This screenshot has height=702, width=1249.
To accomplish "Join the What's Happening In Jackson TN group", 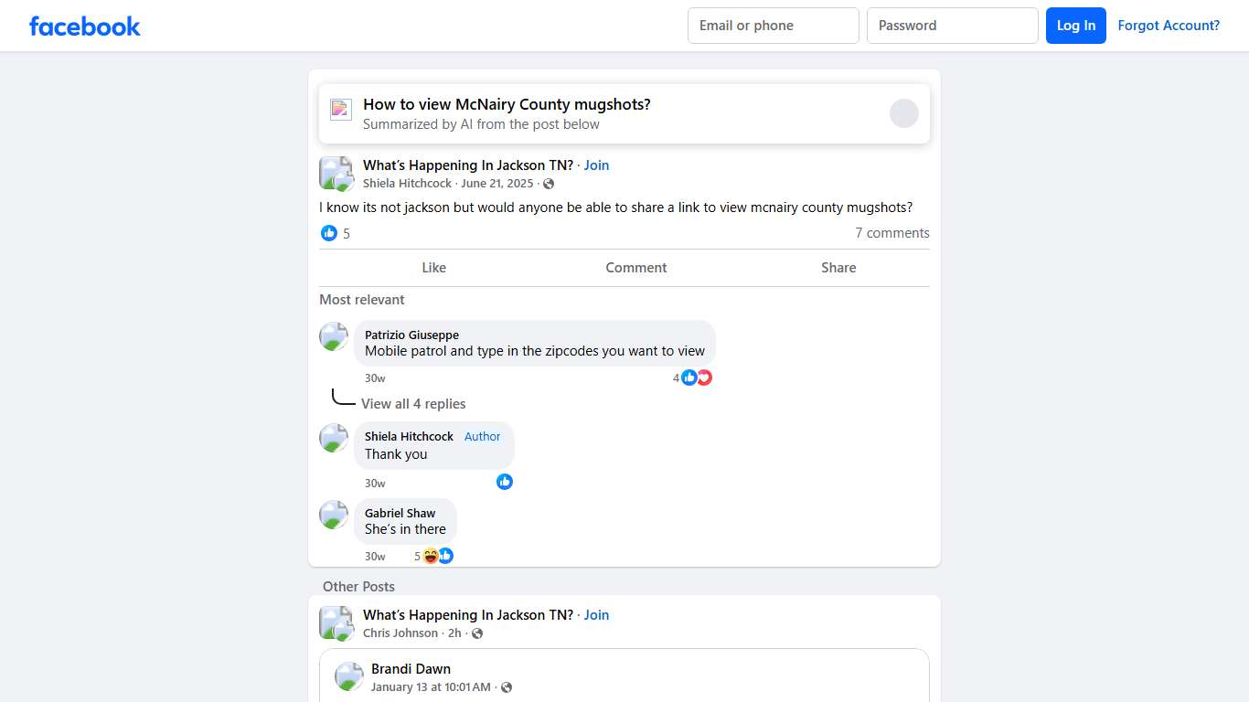I will pos(596,165).
